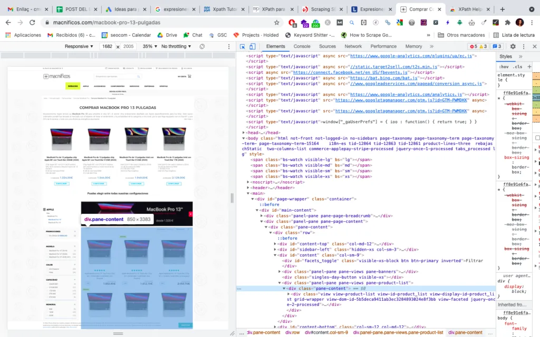
Task: Expand the header element node
Action: pos(248,188)
